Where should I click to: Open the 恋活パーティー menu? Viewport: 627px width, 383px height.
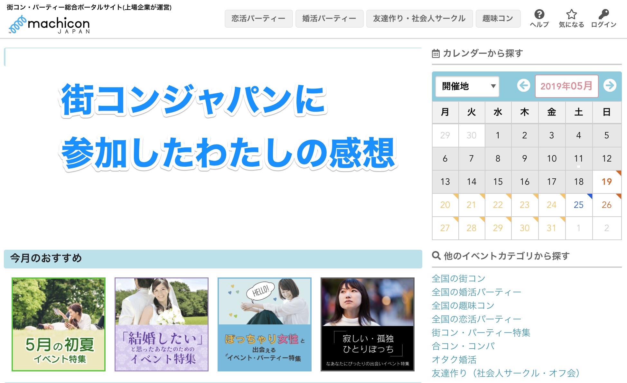tap(258, 18)
